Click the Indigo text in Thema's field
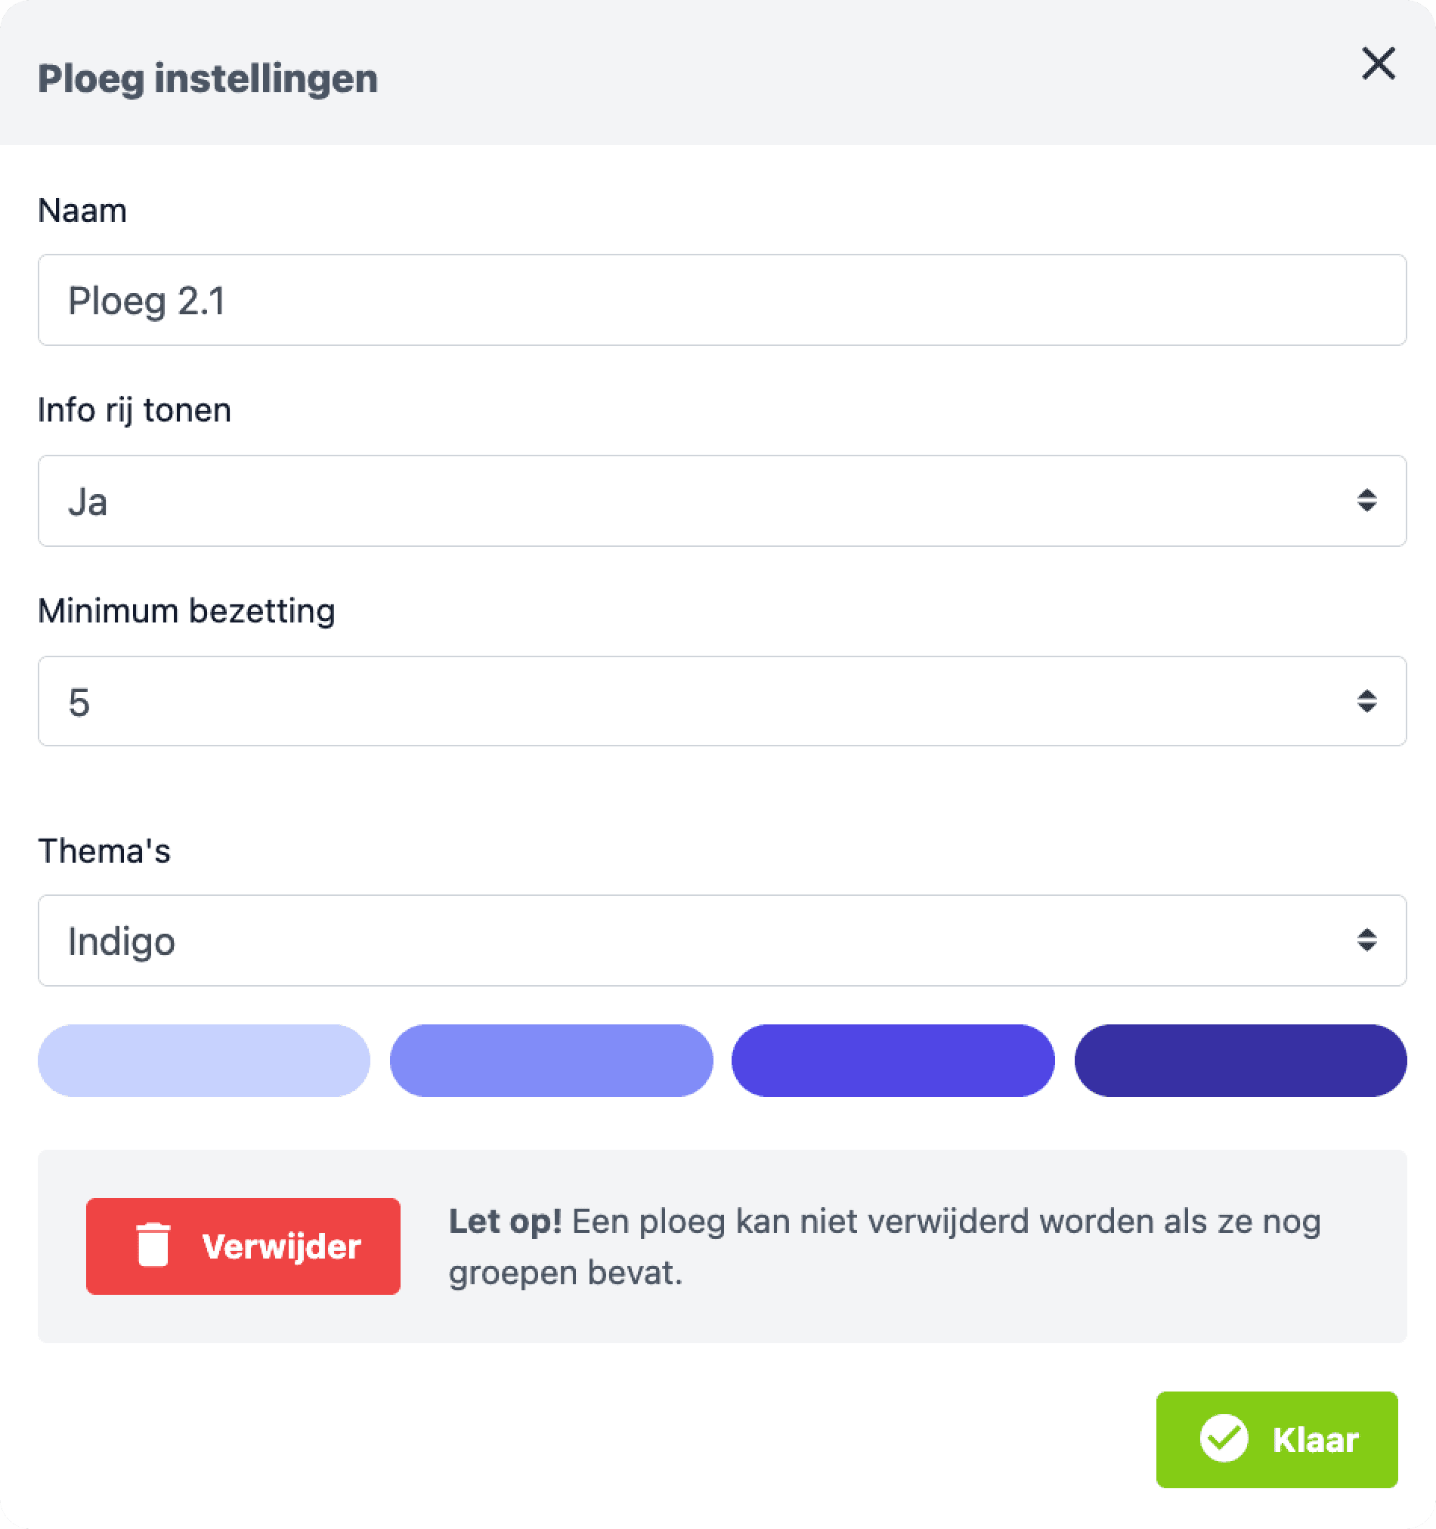This screenshot has width=1436, height=1529. pyautogui.click(x=122, y=941)
